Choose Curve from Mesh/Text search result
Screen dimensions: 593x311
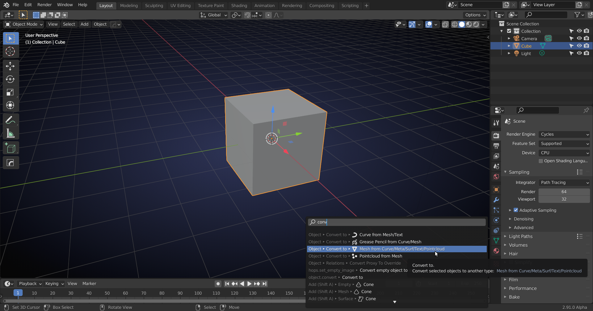pyautogui.click(x=397, y=235)
